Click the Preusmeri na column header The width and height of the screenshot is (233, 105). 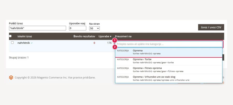(x=123, y=36)
